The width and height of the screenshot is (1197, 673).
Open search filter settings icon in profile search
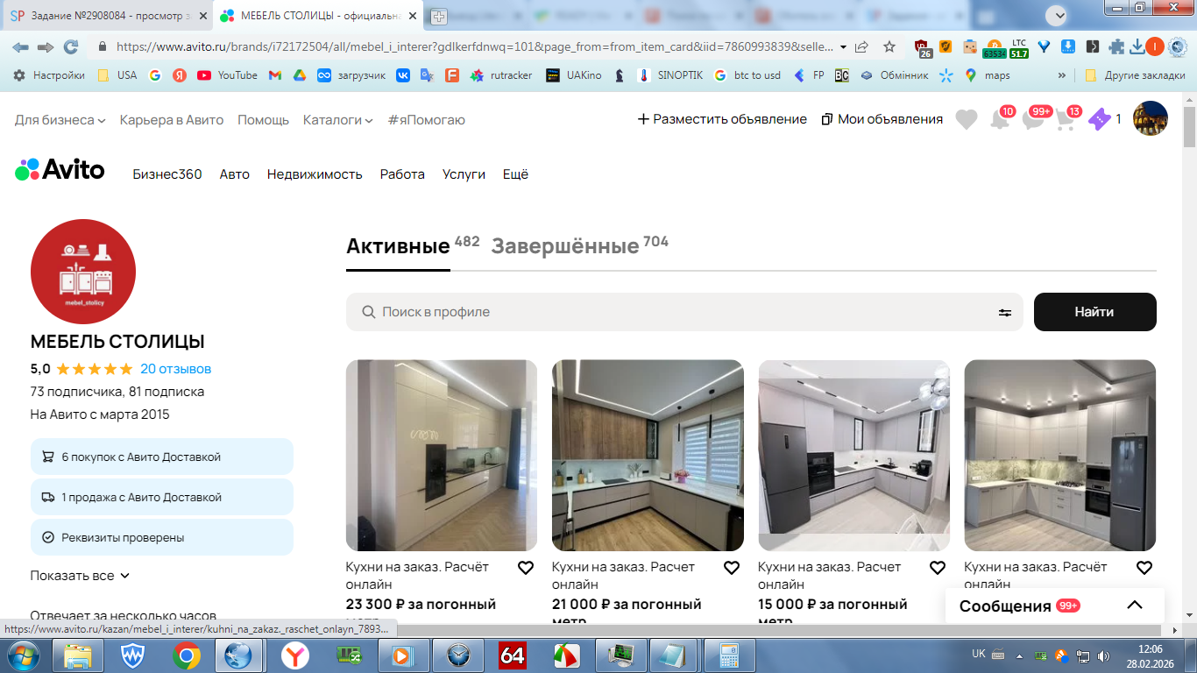pos(1005,312)
